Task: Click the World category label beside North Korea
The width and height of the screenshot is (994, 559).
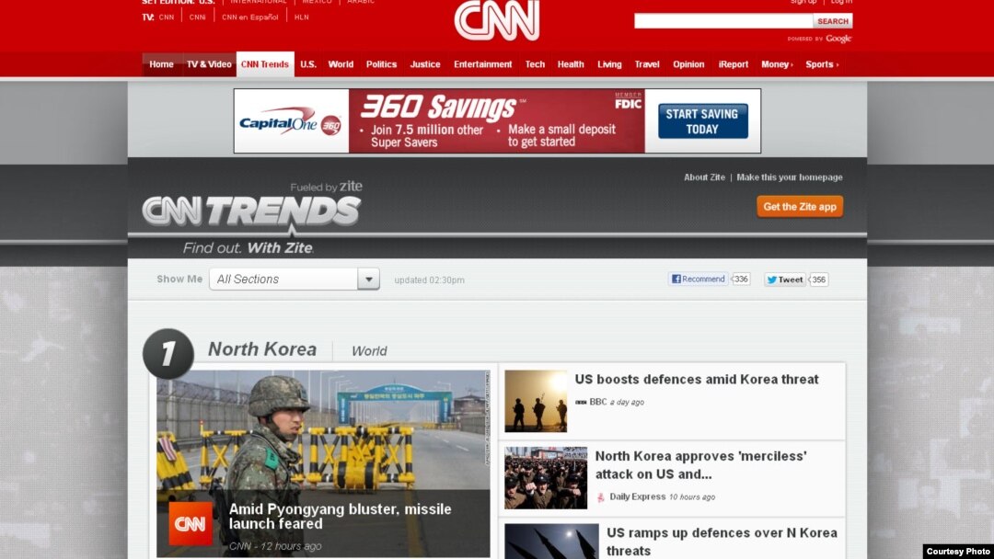Action: [369, 350]
